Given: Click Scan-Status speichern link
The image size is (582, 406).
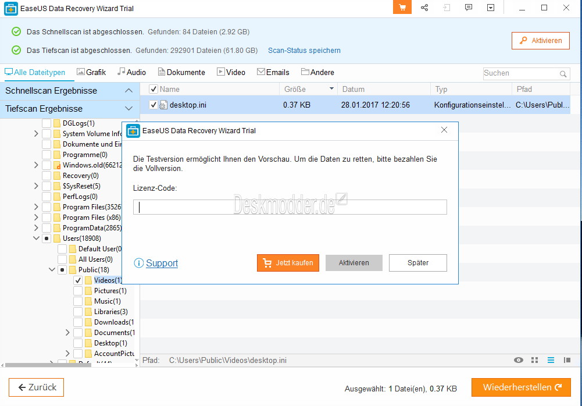Looking at the screenshot, I should point(304,51).
